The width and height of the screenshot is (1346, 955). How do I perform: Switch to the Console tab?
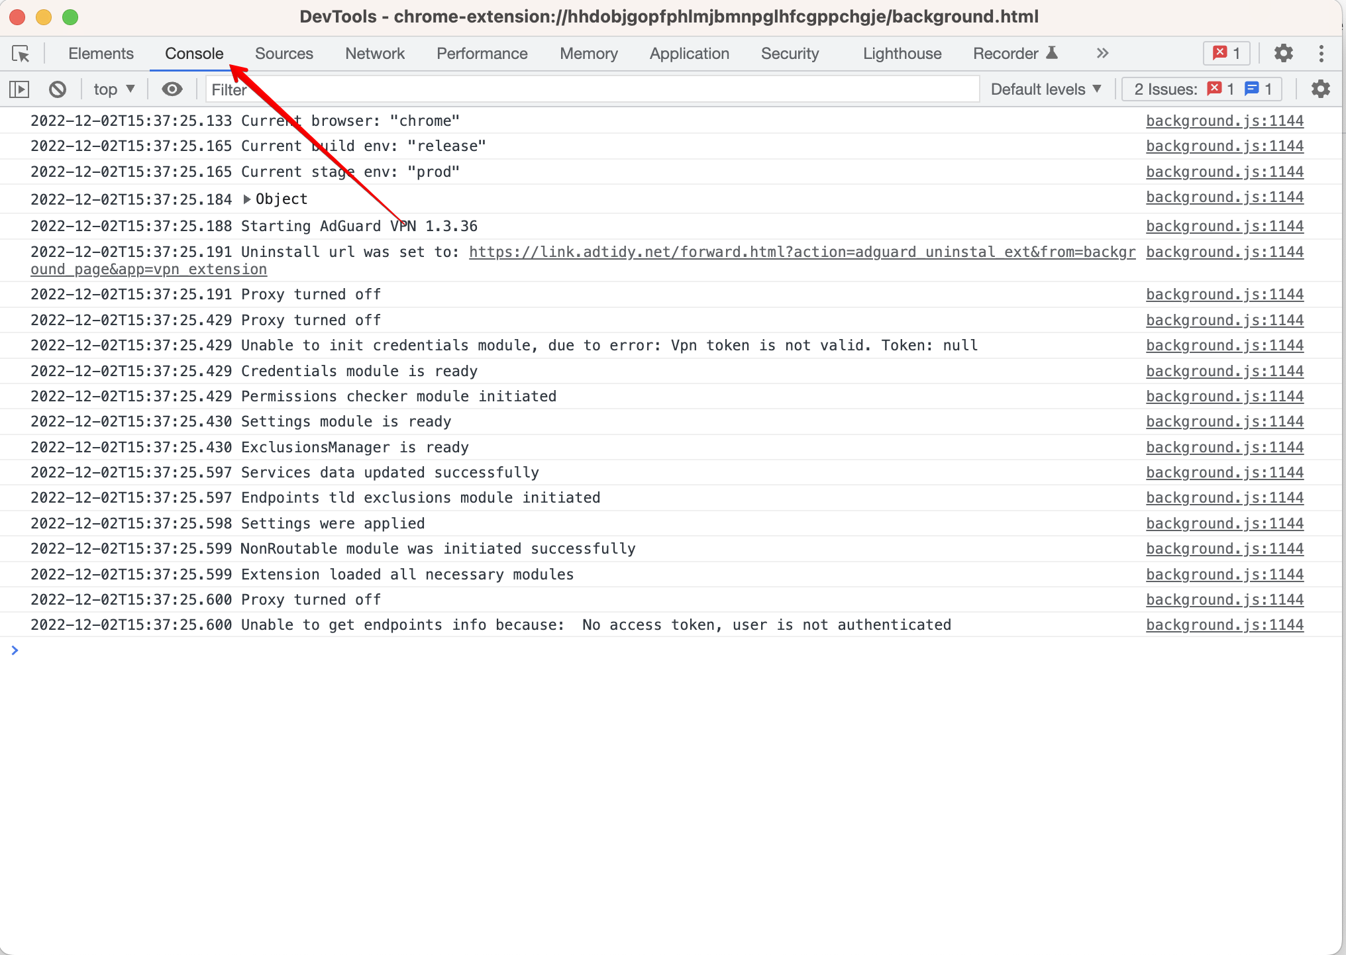pos(193,52)
